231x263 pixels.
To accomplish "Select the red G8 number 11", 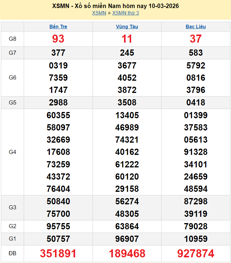I will click(127, 39).
